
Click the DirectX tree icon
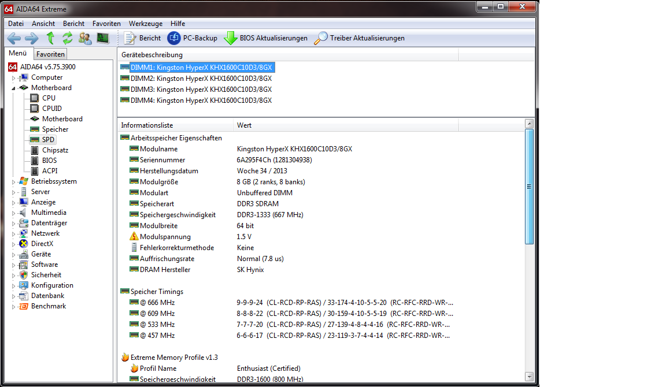click(24, 244)
